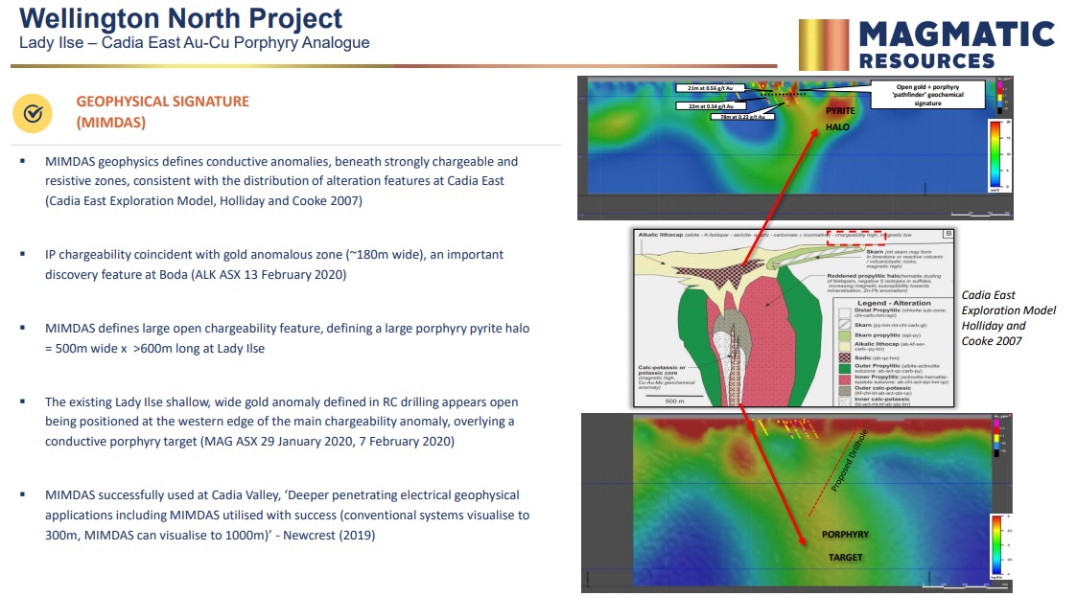Click the 'Alkalic lithocap' label at diagram top
The image size is (1077, 596).
[x=660, y=235]
